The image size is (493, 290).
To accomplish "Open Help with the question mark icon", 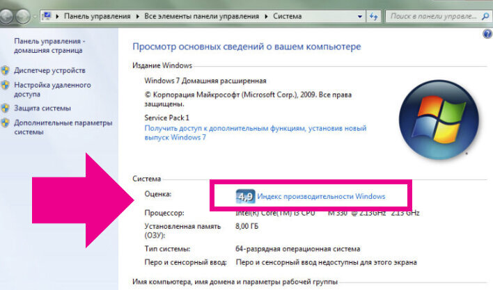I will coord(487,33).
